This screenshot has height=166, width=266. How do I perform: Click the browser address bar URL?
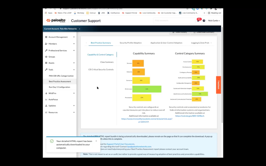pos(92,9)
